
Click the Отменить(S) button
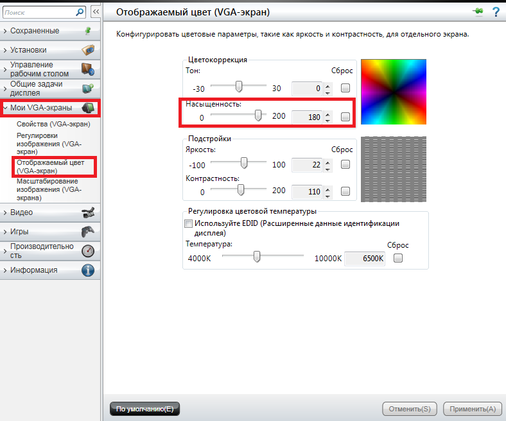point(410,409)
